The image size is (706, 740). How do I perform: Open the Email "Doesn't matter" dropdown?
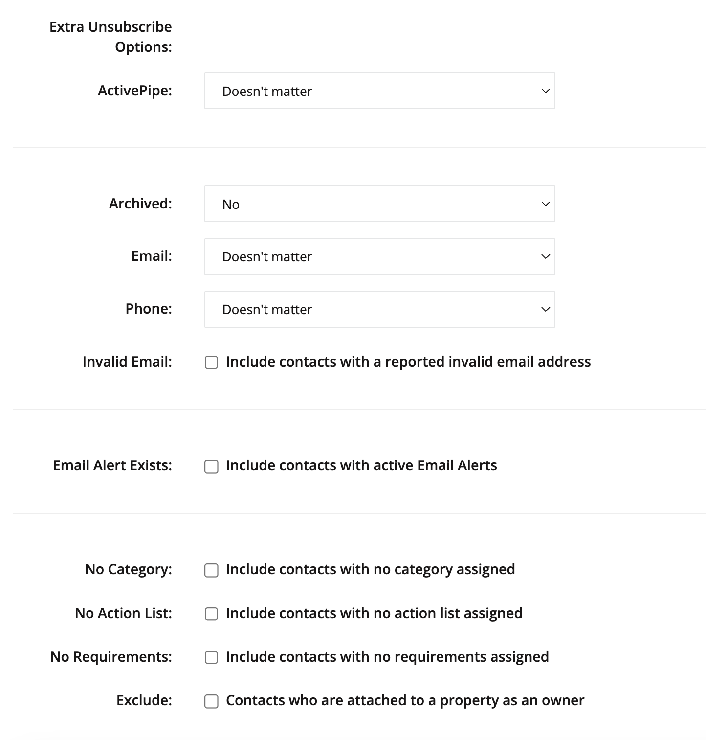(379, 257)
